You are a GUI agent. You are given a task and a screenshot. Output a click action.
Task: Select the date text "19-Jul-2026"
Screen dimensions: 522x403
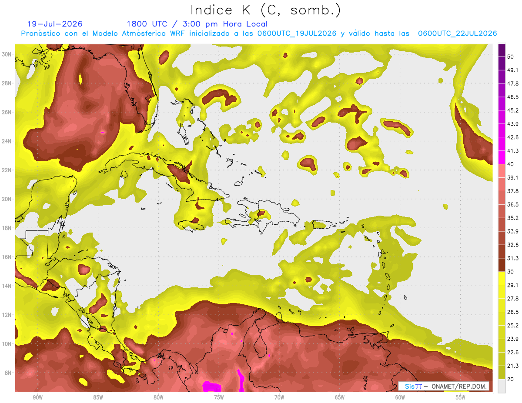[55, 24]
